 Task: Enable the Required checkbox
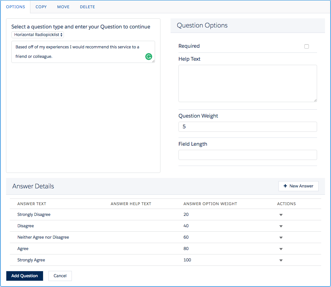pyautogui.click(x=307, y=46)
